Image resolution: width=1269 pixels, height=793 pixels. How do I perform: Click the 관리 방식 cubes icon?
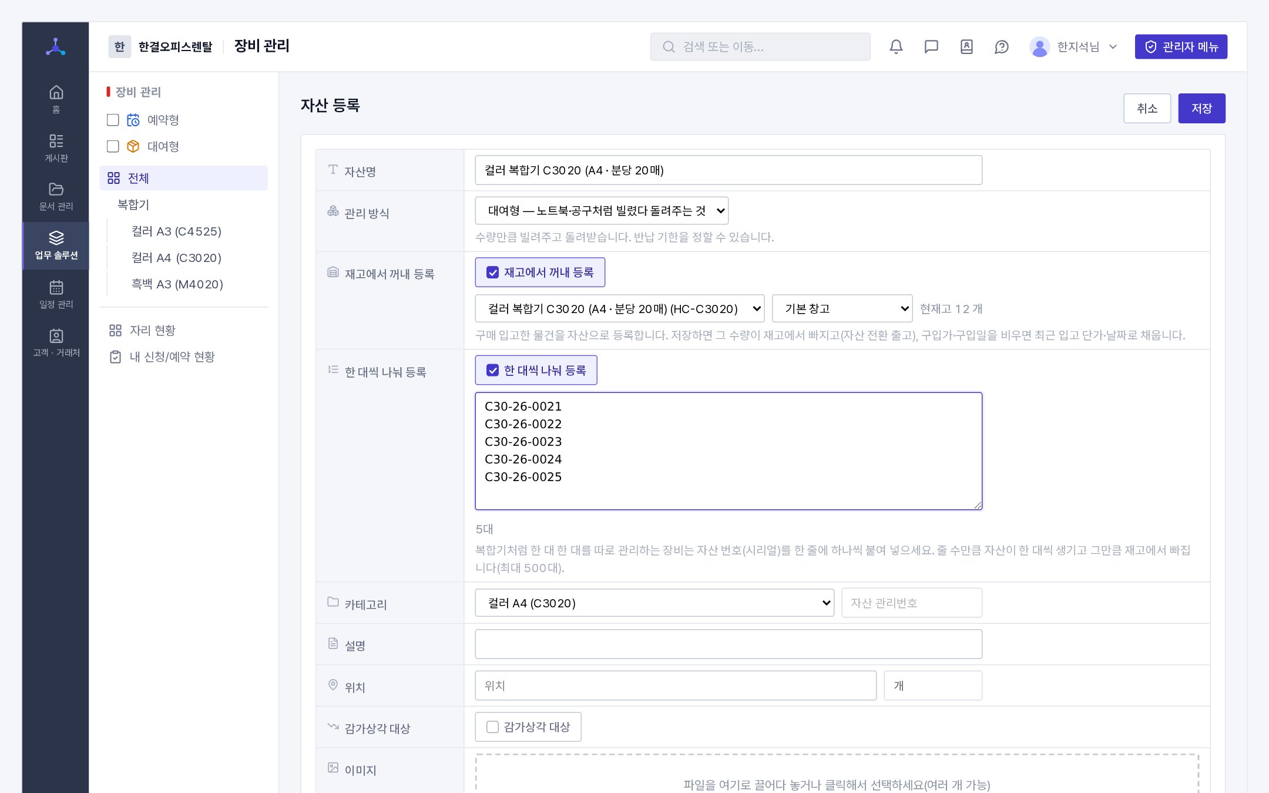pos(333,211)
